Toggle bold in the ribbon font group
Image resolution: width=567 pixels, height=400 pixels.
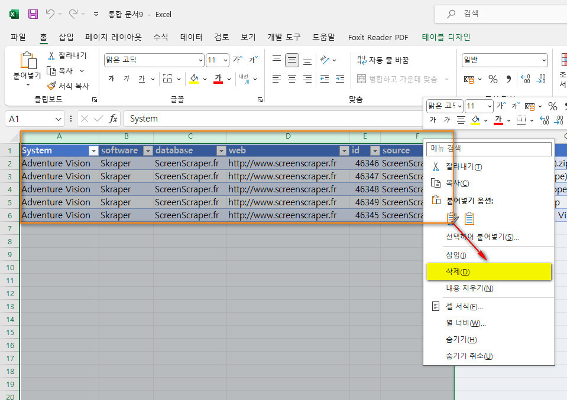tap(111, 78)
